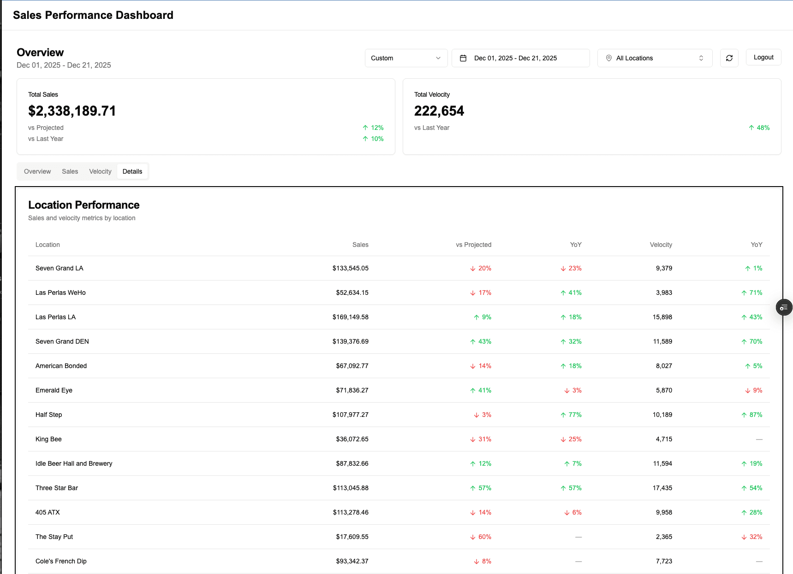Click the Total Sales summary card
Image resolution: width=793 pixels, height=574 pixels.
(206, 116)
